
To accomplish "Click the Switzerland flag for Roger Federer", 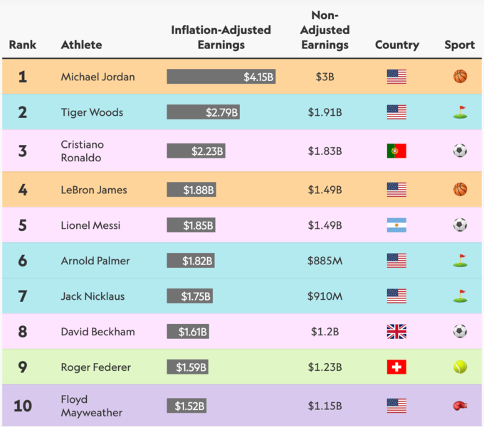I will point(396,367).
